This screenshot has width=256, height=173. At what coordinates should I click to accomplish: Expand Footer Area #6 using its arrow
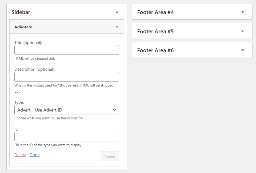(243, 50)
